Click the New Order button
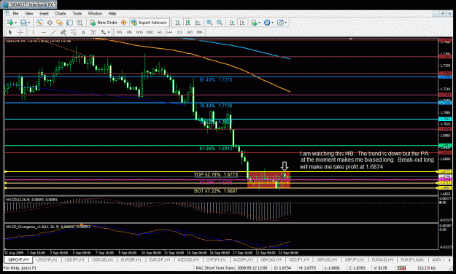 [104, 23]
